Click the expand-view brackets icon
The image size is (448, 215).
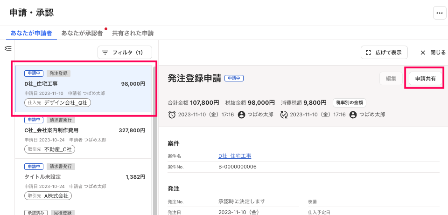coord(368,53)
